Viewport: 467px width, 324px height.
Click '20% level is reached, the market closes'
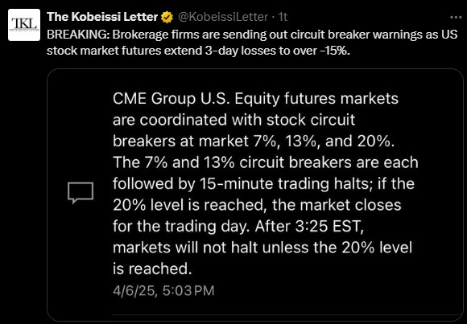tap(257, 205)
